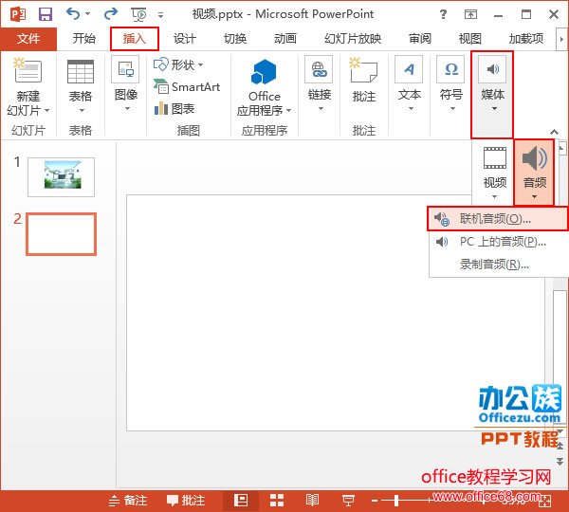Screen dimensions: 569x512
Task: Click the zoom out minus button
Action: (x=375, y=502)
